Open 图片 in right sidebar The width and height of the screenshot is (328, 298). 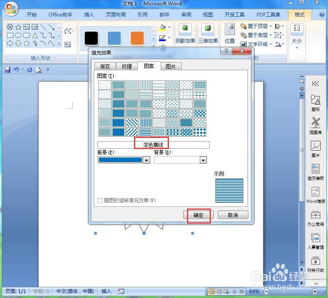pyautogui.click(x=315, y=149)
